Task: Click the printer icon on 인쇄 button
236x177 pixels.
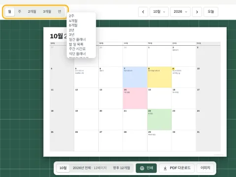Action: pos(142,168)
